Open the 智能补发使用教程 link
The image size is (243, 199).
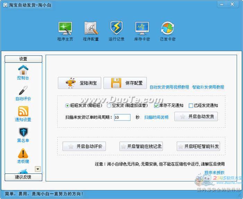[208, 87]
